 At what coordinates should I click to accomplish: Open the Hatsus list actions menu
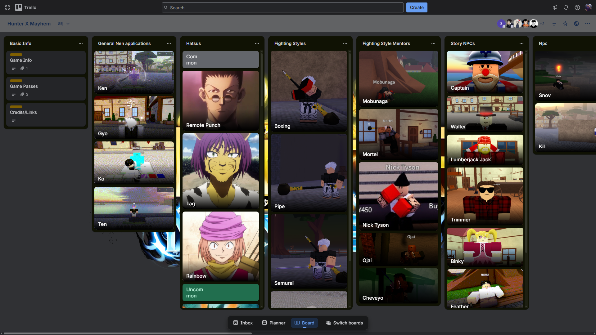click(x=257, y=43)
